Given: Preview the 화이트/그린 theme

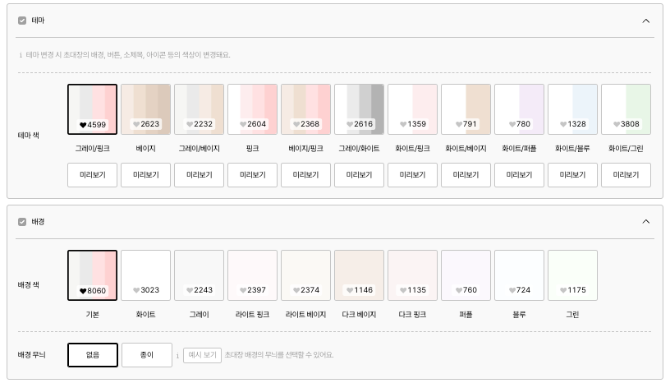Looking at the screenshot, I should 626,175.
